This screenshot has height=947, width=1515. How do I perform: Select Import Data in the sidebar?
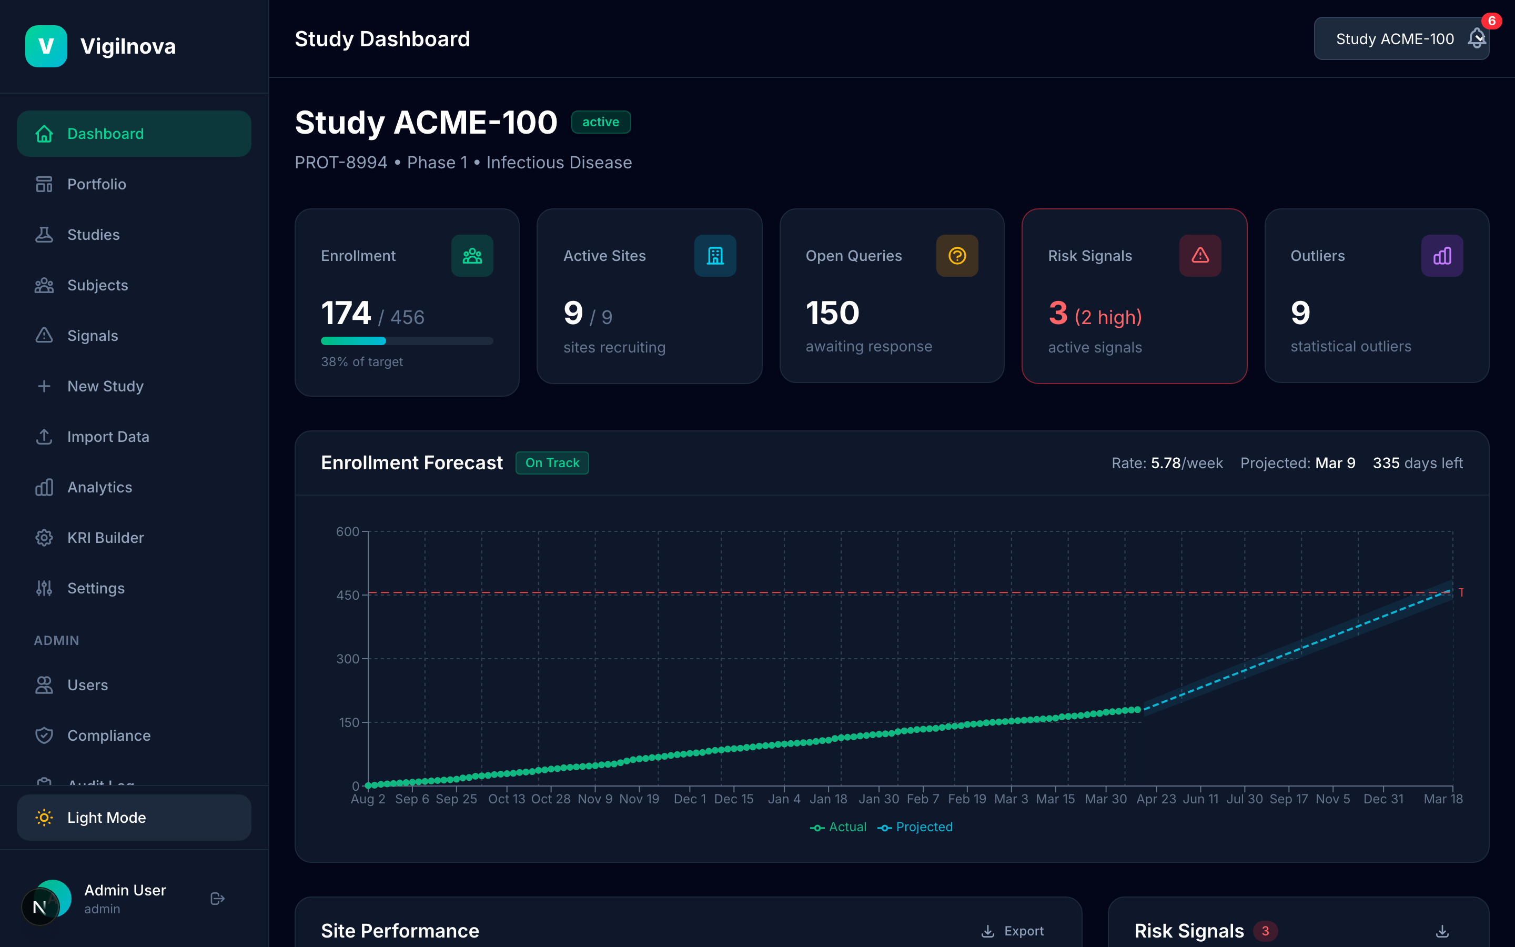tap(108, 437)
